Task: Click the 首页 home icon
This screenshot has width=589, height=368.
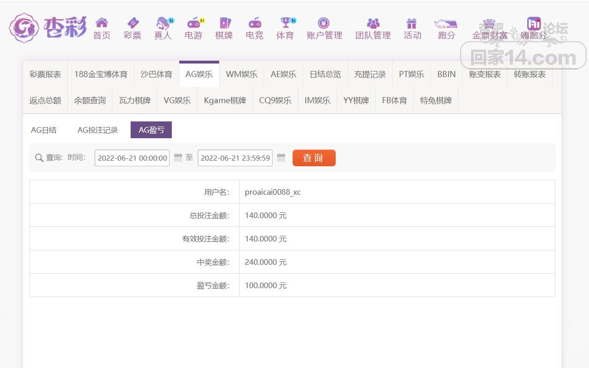Action: click(102, 23)
